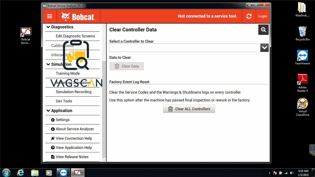Viewport: 315px width, 177px height.
Task: Open the Windows Start menu
Action: tap(6, 173)
